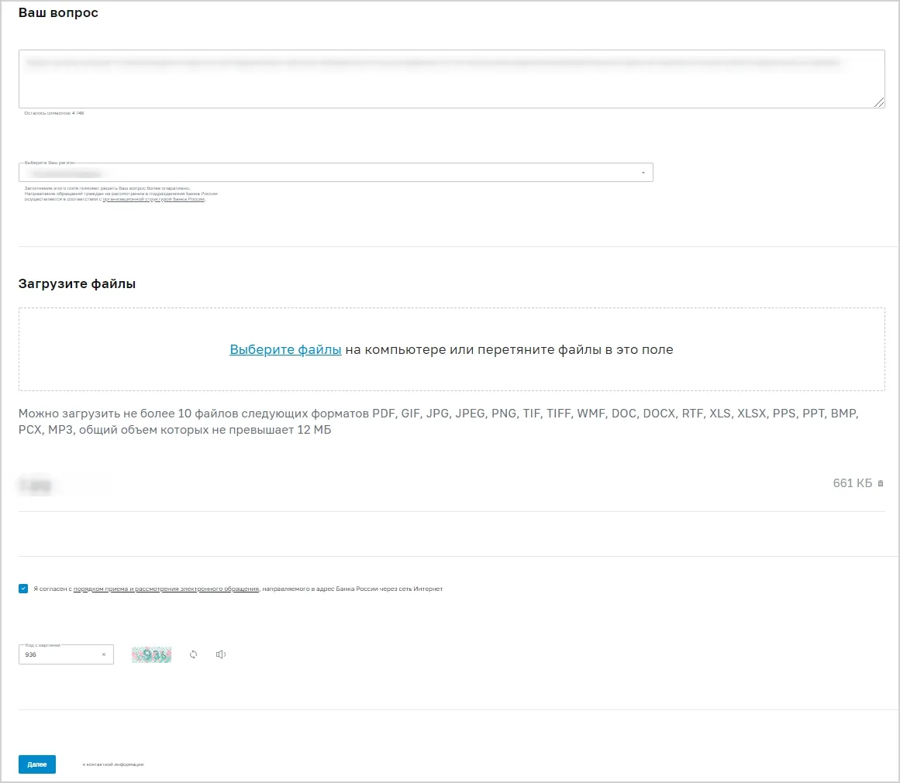The image size is (900, 783).
Task: Delete the uploaded 661 КБ file with the trash icon
Action: [x=881, y=483]
